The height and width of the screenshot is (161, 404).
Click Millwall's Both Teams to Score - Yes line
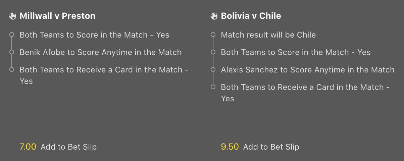coord(94,35)
